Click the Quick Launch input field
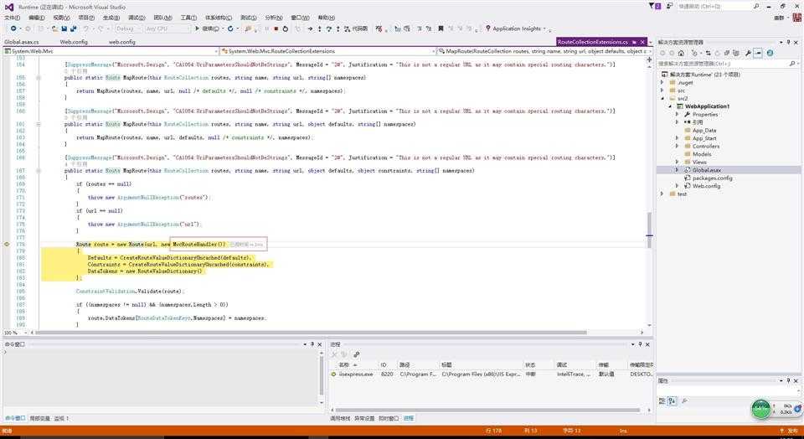This screenshot has width=804, height=439. point(714,6)
